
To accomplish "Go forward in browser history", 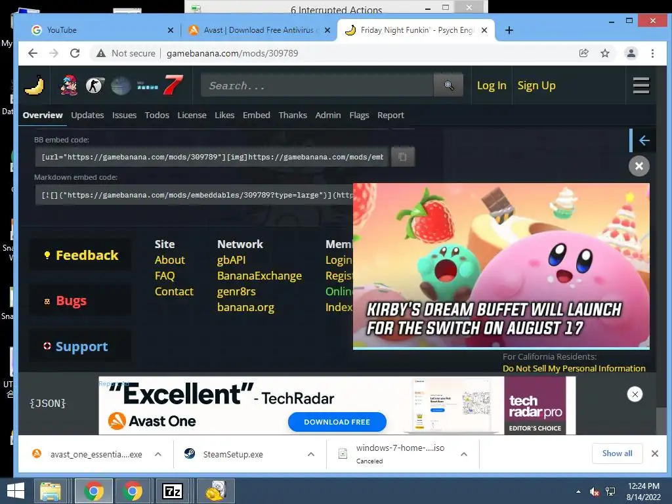I will [54, 53].
